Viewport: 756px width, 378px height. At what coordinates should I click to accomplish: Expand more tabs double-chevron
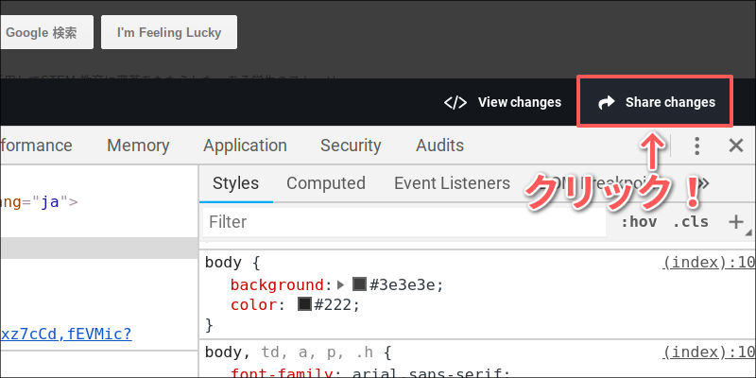704,183
